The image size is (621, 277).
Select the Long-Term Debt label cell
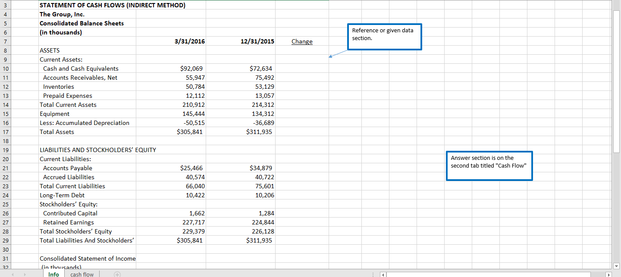(62, 195)
